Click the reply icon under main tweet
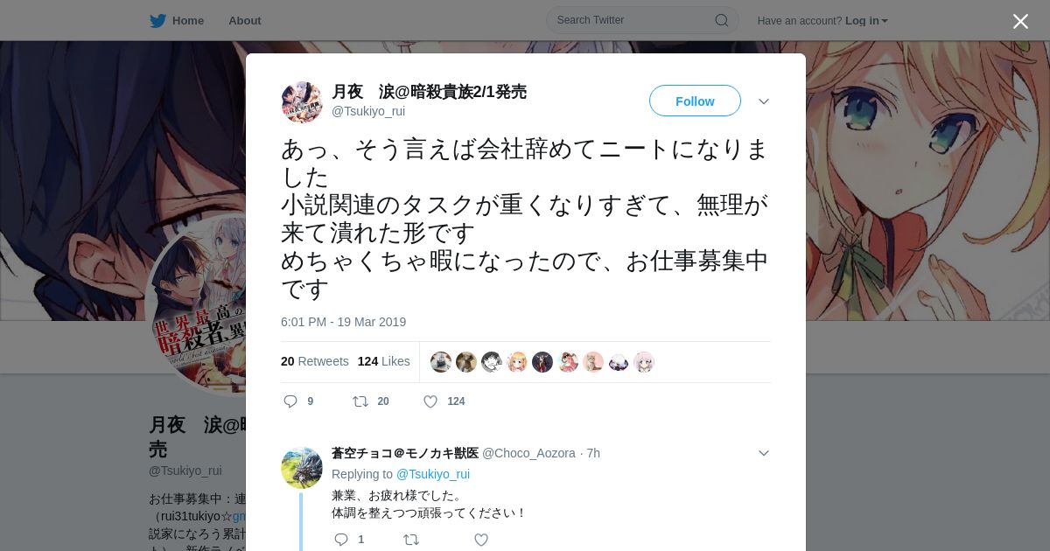The image size is (1050, 551). [x=291, y=401]
